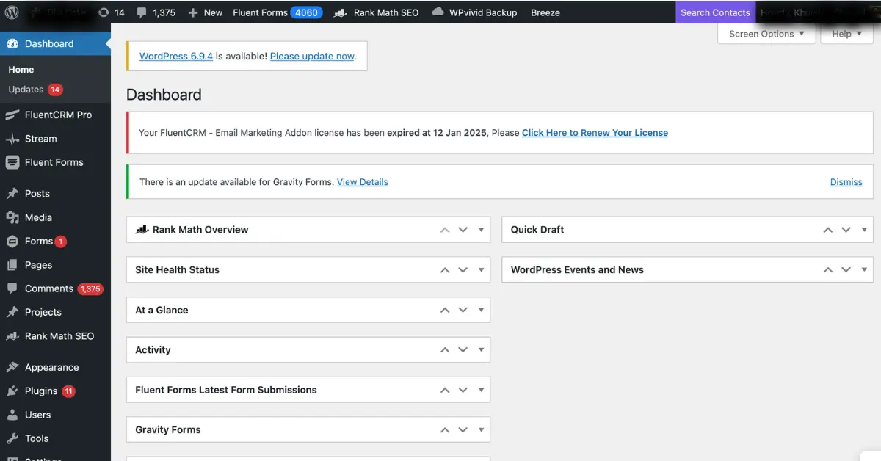The image size is (881, 461).
Task: Open Fluent Forms 4060 in admin bar
Action: (x=276, y=12)
